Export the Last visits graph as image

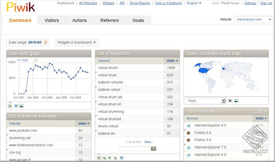pyautogui.click(x=21, y=106)
